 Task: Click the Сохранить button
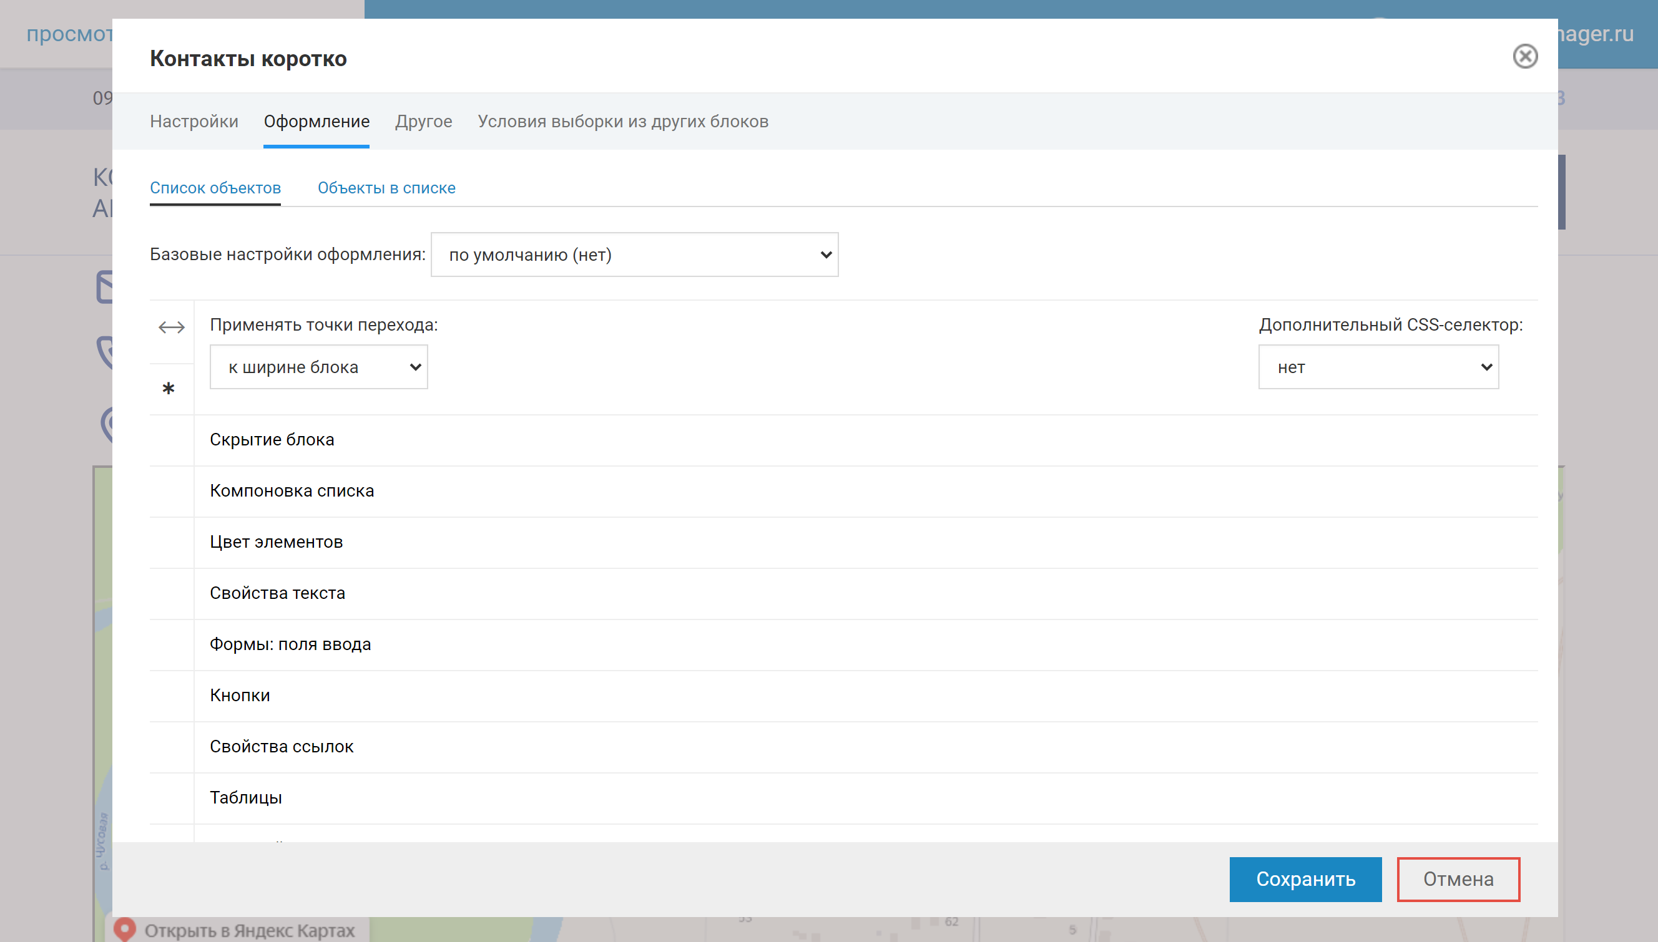(x=1305, y=879)
